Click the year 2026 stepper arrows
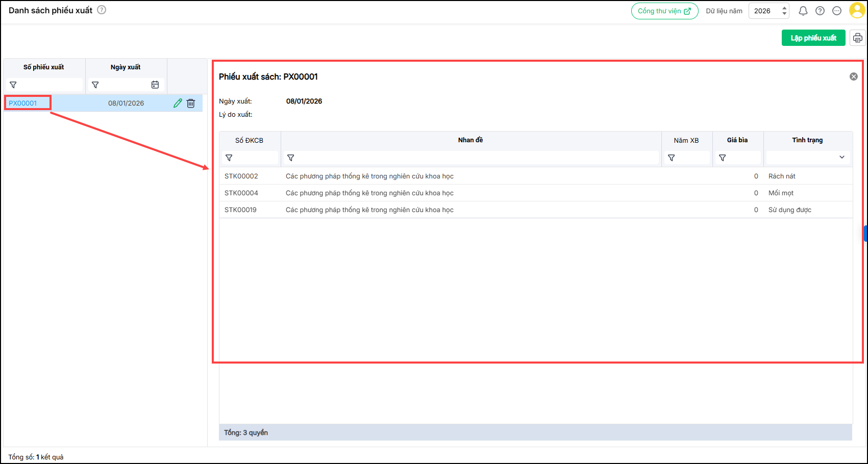Viewport: 868px width, 464px height. coord(784,11)
